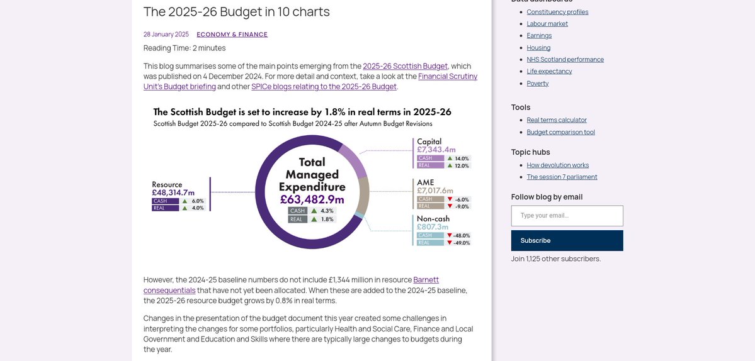
Task: Open How devolution works topic hub
Action: (x=557, y=165)
